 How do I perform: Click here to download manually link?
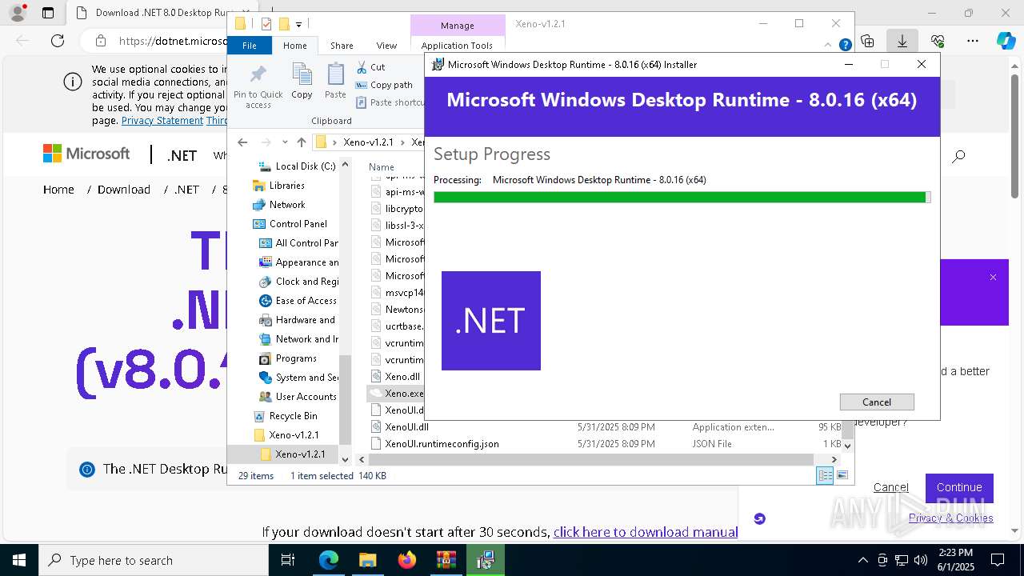tap(646, 532)
